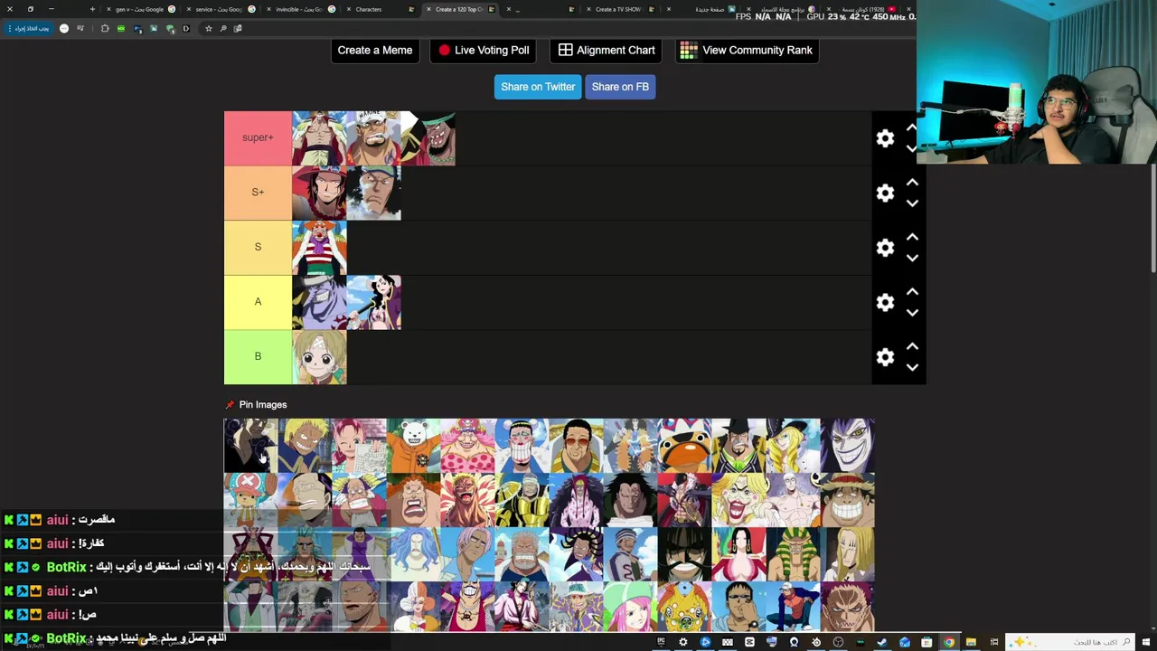Move B tier row down with arrow
Screen dimensions: 1157x651
(912, 368)
